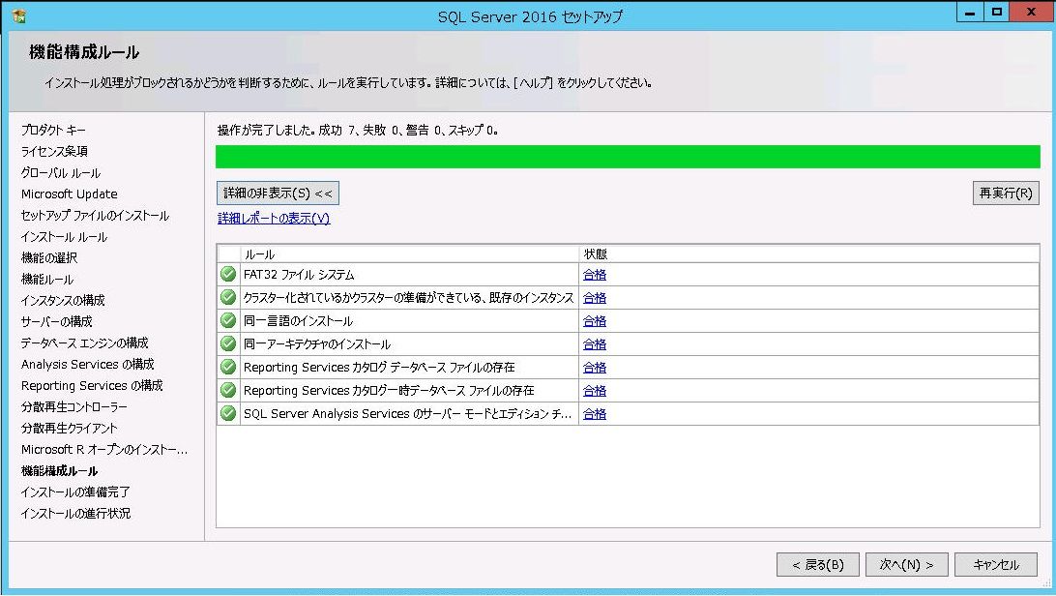
Task: Select ライセンス条項 step in sidebar
Action: pos(54,152)
